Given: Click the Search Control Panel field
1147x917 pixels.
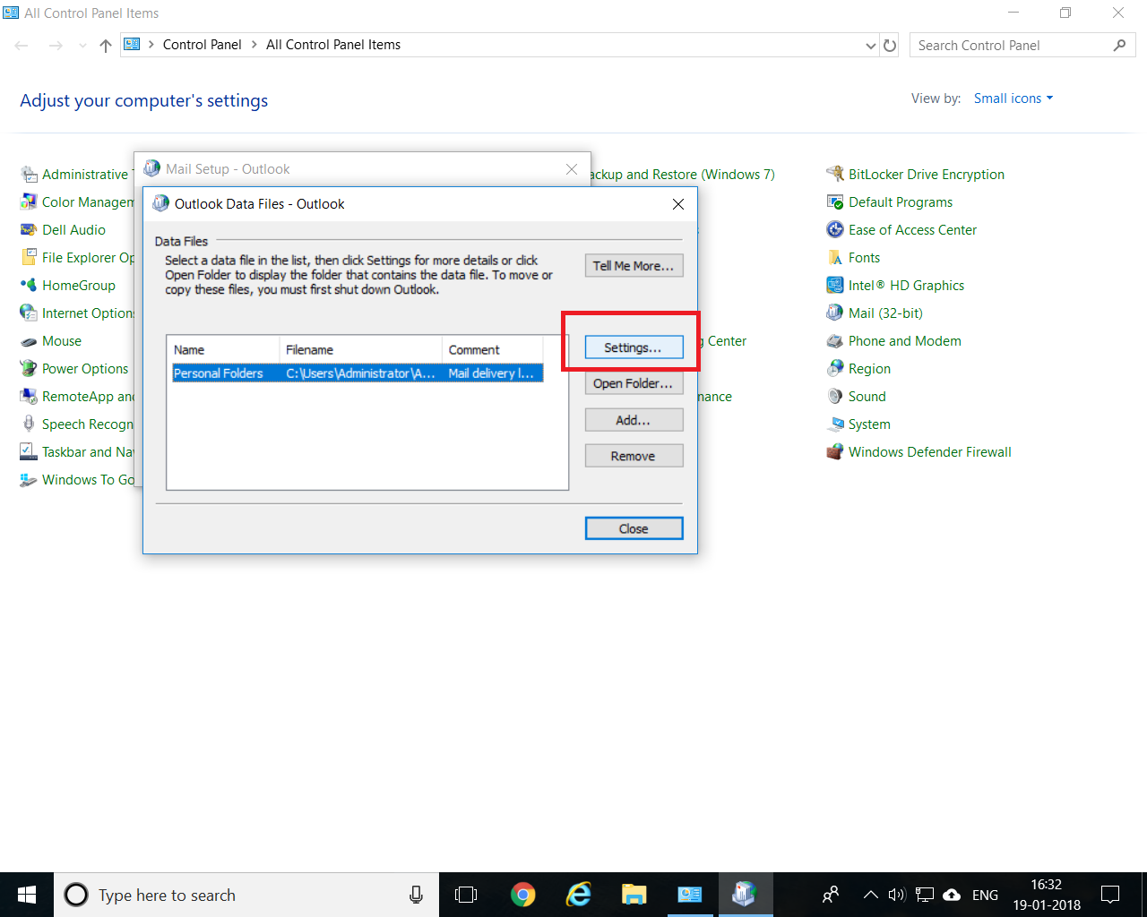Looking at the screenshot, I should (x=1022, y=46).
